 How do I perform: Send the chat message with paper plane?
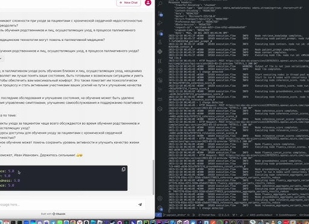(140, 205)
